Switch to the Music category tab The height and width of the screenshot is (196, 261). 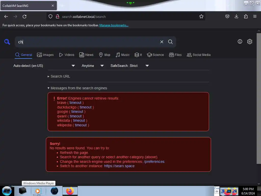pyautogui.click(x=123, y=55)
